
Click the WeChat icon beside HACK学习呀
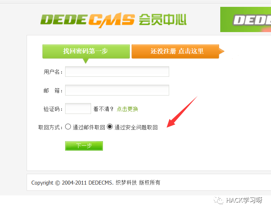[218, 200]
